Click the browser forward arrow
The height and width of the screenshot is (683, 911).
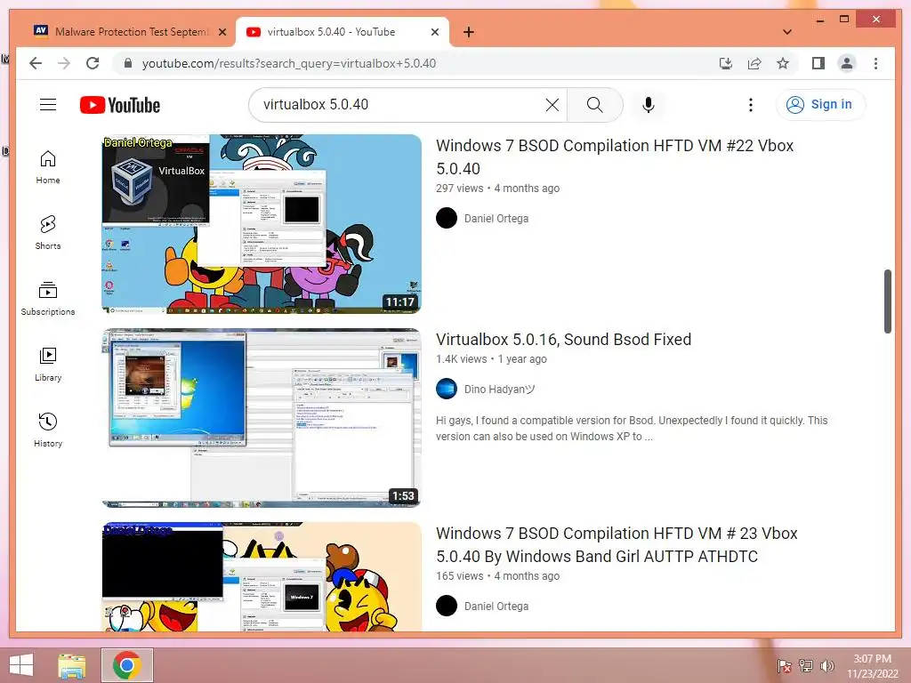pyautogui.click(x=64, y=63)
